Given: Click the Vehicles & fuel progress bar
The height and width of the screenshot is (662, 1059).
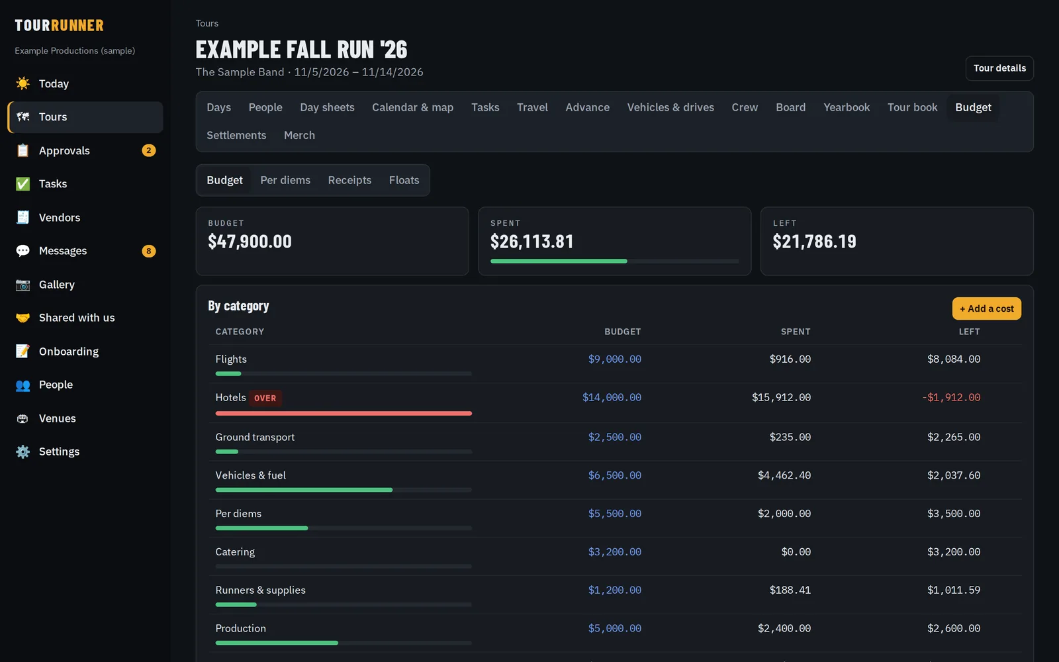Looking at the screenshot, I should (344, 490).
